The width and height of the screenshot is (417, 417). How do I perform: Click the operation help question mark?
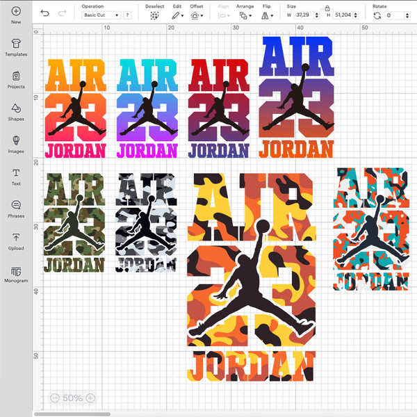[x=127, y=15]
